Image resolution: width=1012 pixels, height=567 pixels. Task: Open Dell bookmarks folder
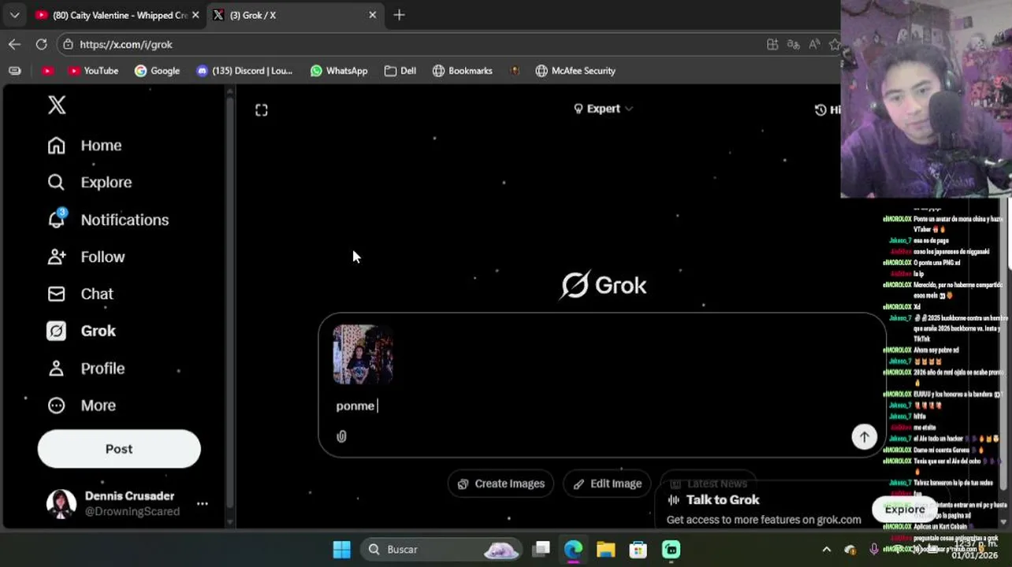click(x=400, y=71)
